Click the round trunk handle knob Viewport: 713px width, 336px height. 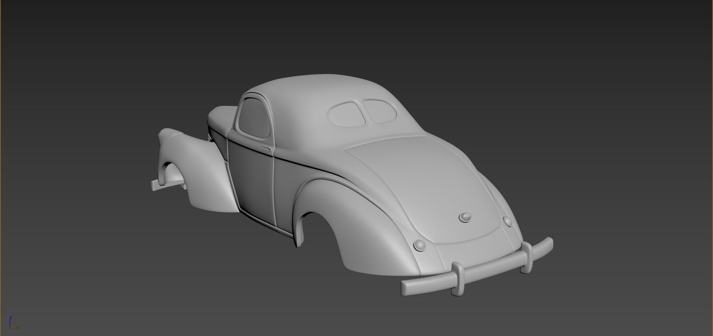coord(465,217)
